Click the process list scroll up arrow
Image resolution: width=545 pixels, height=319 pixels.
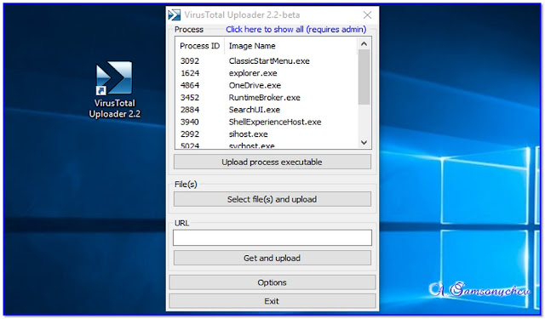pyautogui.click(x=364, y=43)
